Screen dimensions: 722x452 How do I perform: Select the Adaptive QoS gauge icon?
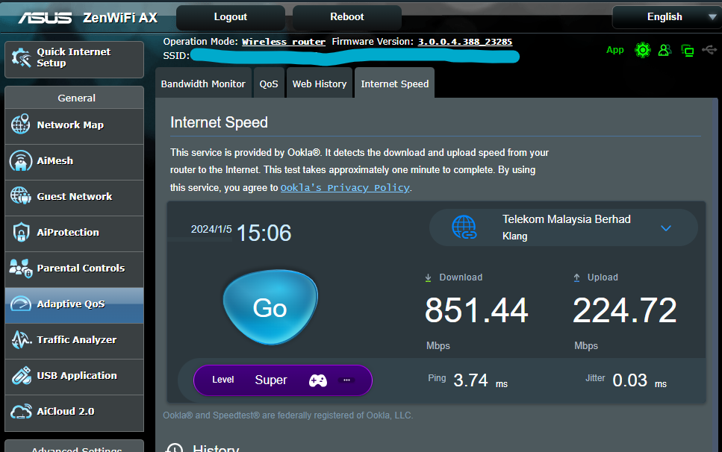[x=21, y=304]
